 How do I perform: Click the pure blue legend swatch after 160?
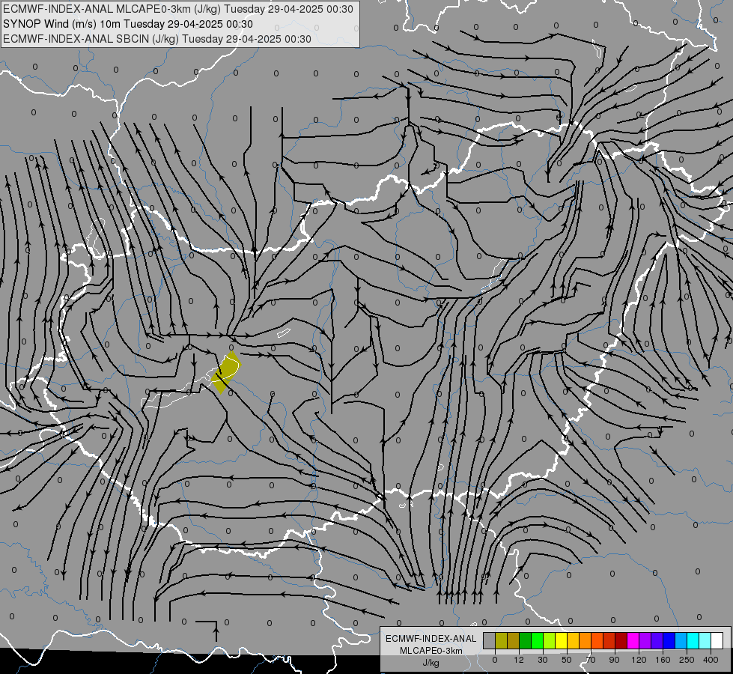point(669,640)
